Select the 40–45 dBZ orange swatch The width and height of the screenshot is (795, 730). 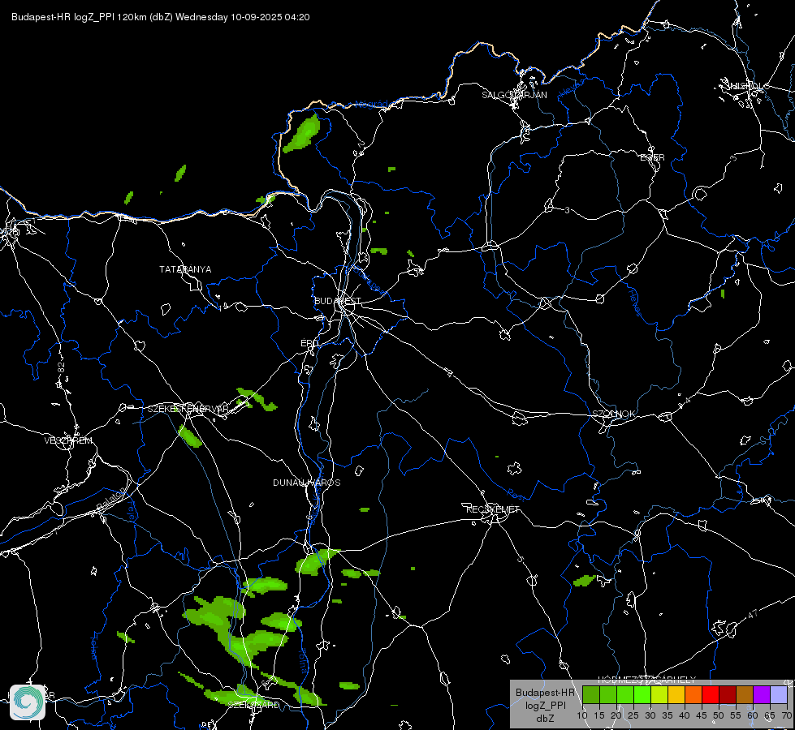tap(693, 694)
